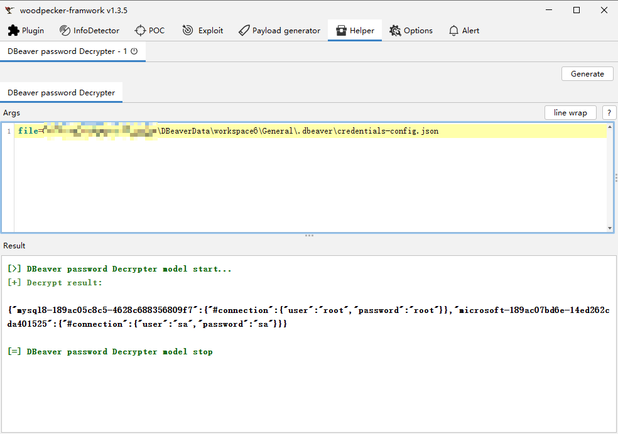The height and width of the screenshot is (434, 618).
Task: Click the Result label
Action: 14,245
